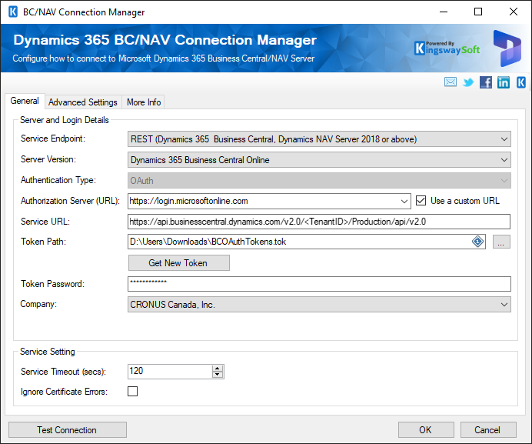532x444 pixels.
Task: Enable Ignore Certificate Errors checkbox
Action: pyautogui.click(x=133, y=392)
